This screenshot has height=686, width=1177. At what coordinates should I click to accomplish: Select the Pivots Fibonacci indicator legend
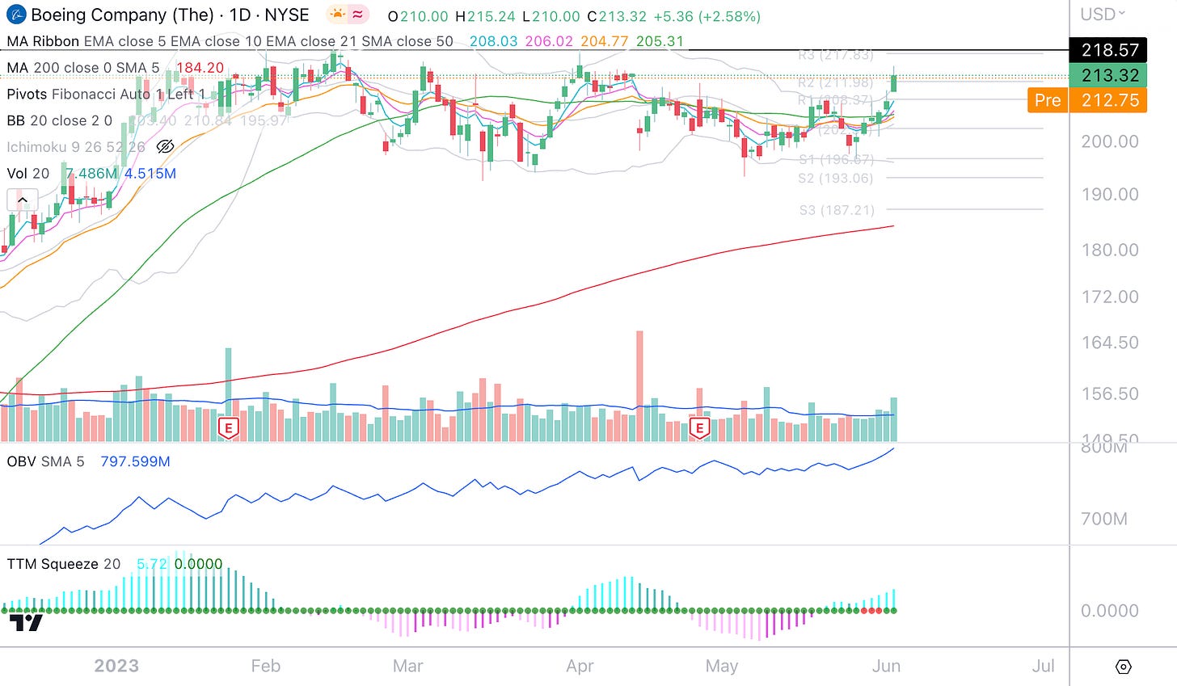tap(106, 94)
